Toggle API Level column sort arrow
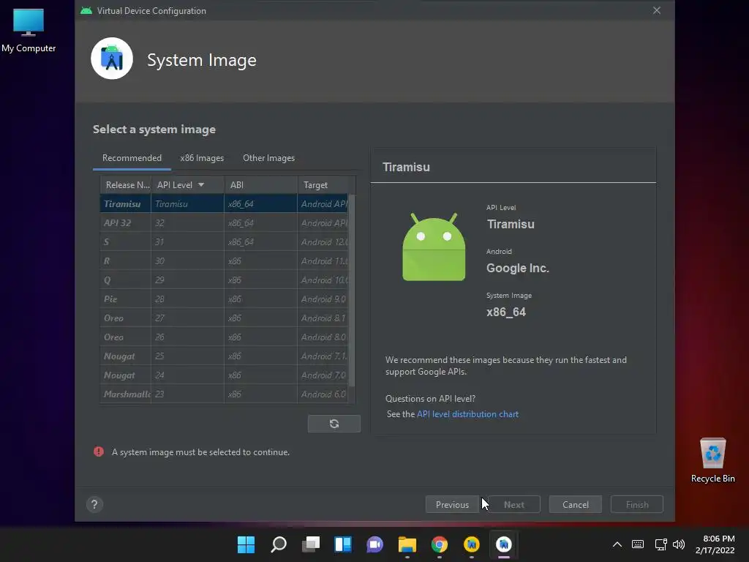This screenshot has width=749, height=562. (201, 185)
